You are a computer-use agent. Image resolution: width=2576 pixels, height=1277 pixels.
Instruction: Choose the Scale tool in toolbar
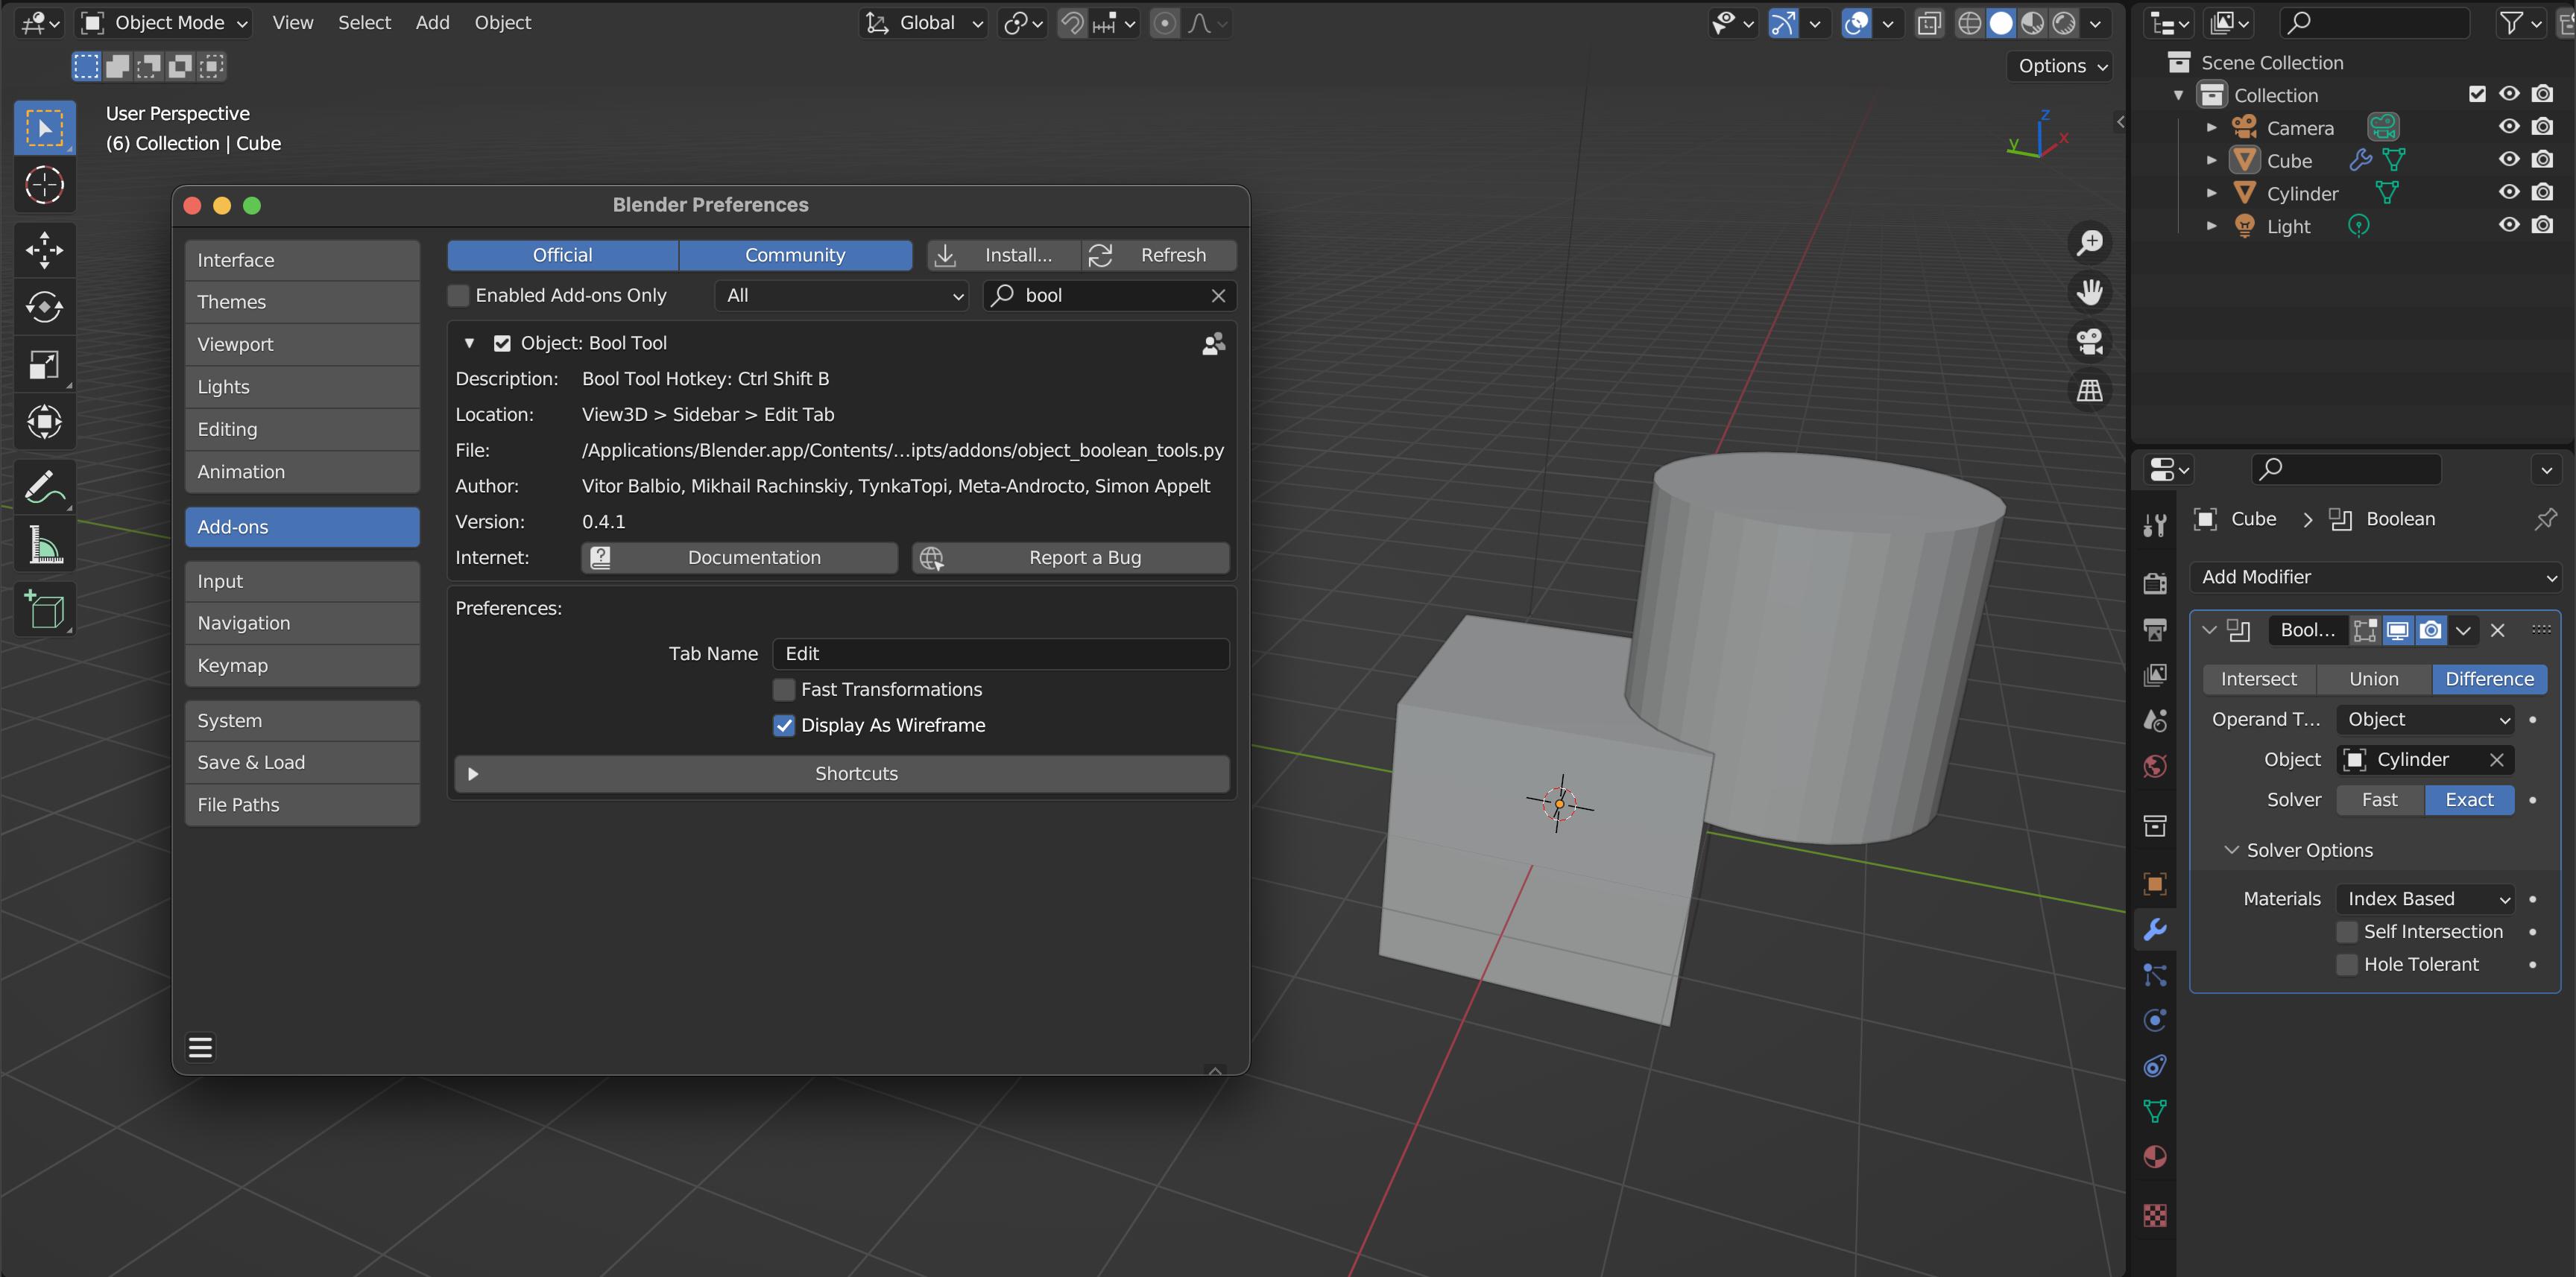[44, 365]
